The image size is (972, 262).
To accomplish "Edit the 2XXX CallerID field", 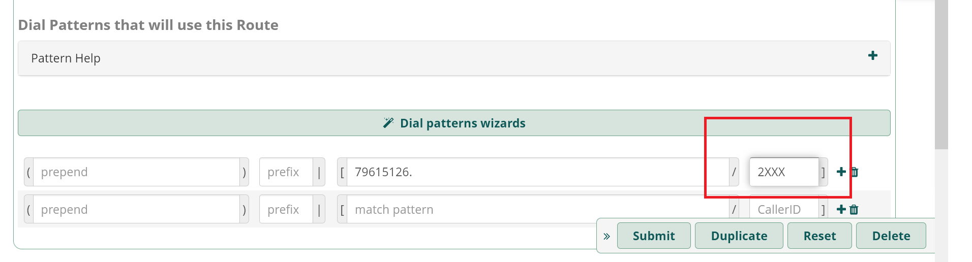I will pyautogui.click(x=784, y=172).
